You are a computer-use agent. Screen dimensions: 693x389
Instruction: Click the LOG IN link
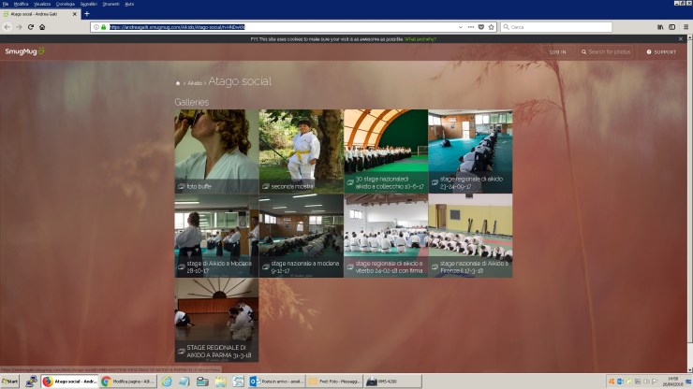tap(557, 51)
